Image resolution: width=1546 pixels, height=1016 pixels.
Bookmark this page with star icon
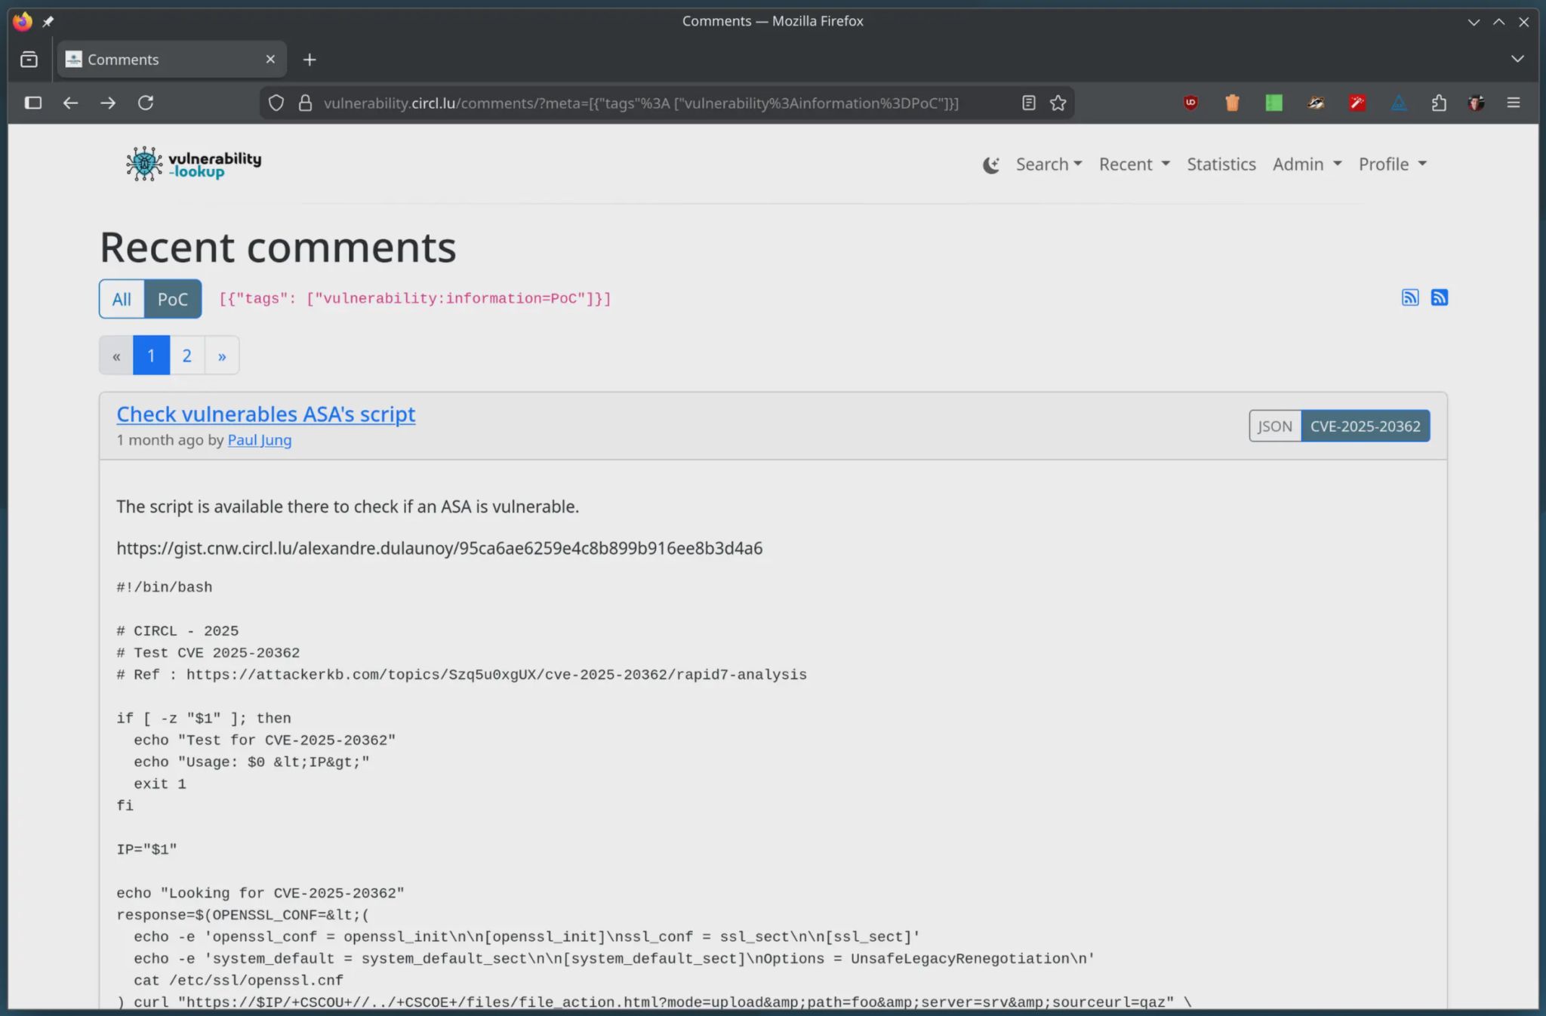[1058, 103]
